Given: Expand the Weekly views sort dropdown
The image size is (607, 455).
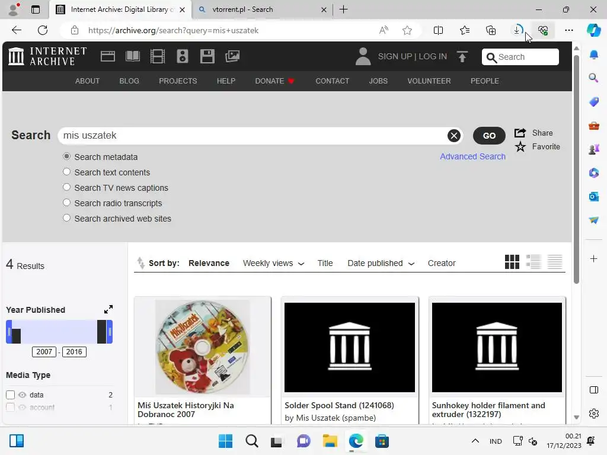Looking at the screenshot, I should (x=273, y=263).
